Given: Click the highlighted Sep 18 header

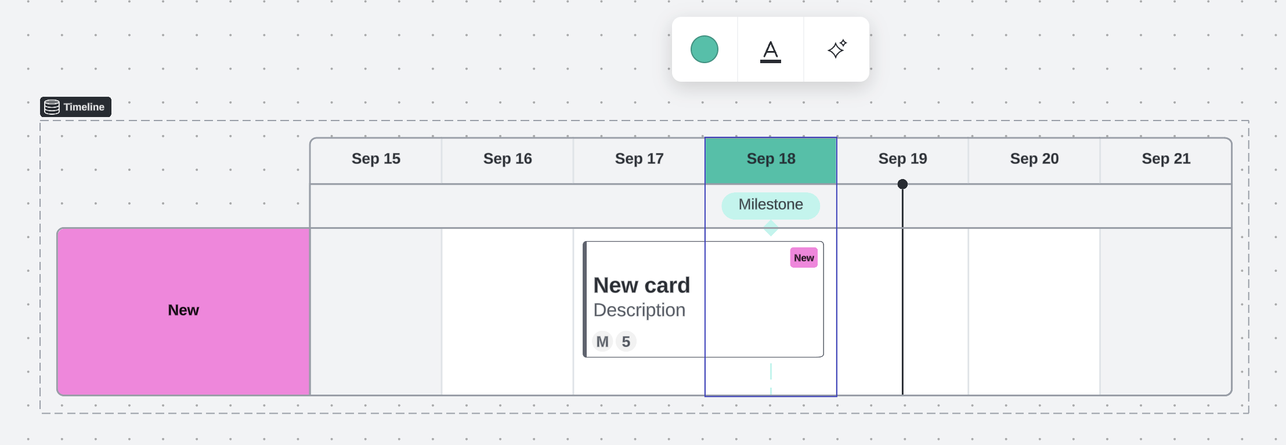Looking at the screenshot, I should (771, 159).
